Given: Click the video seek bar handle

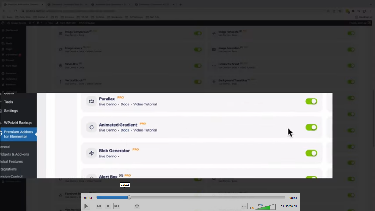Looking at the screenshot, I should pos(129,197).
